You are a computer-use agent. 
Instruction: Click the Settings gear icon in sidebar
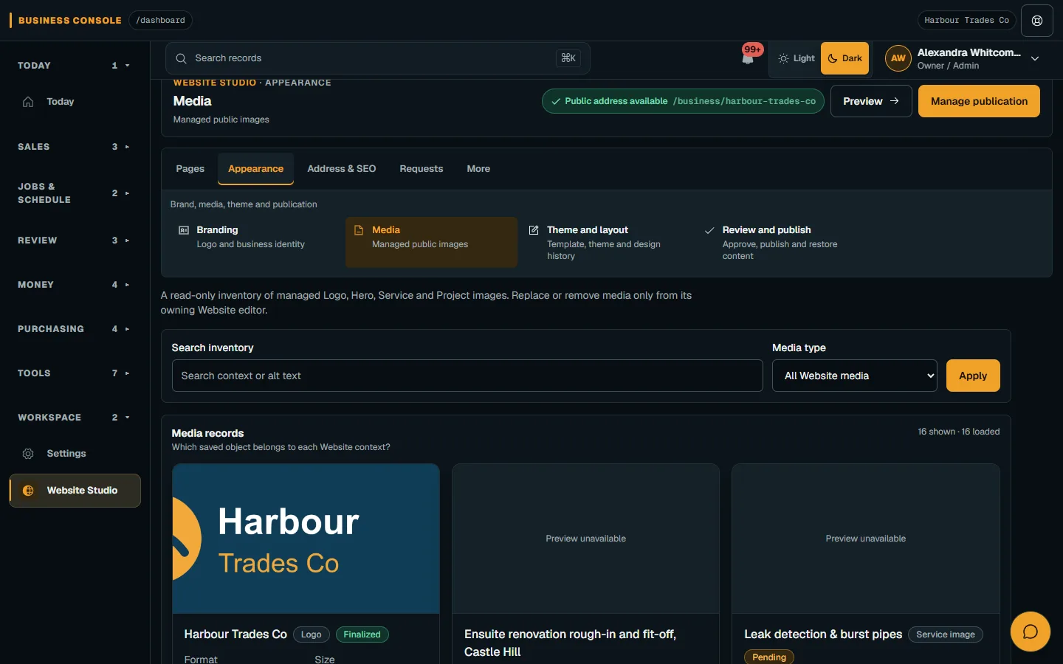click(28, 454)
